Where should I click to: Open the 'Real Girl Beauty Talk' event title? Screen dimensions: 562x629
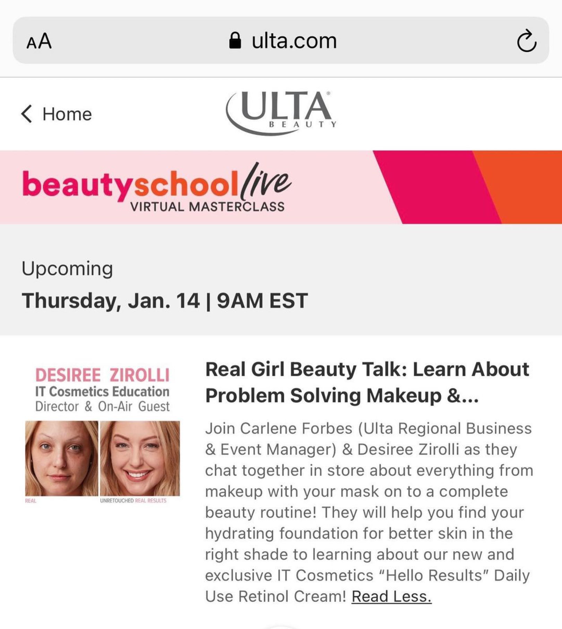(x=367, y=382)
